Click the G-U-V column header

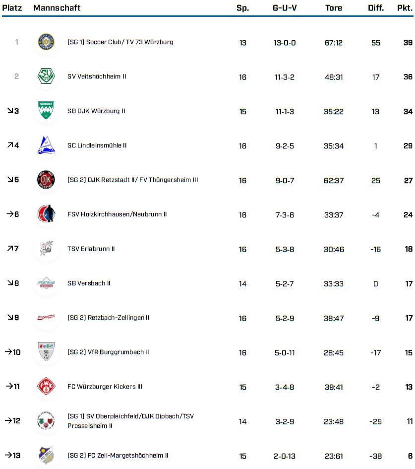[285, 8]
